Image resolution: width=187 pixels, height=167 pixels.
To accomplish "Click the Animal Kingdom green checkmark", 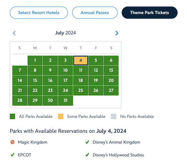I will pyautogui.click(x=87, y=142).
